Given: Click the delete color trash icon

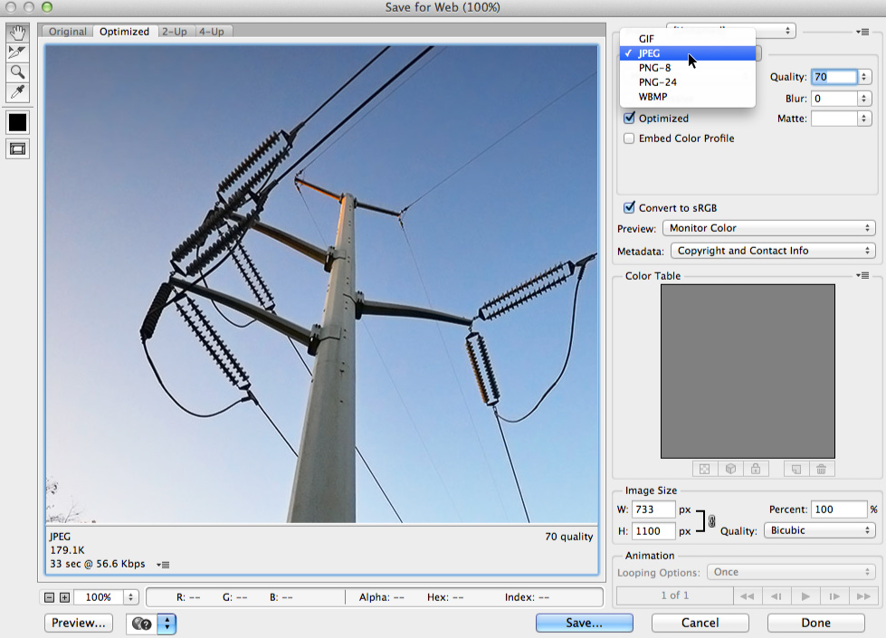Looking at the screenshot, I should tap(821, 468).
